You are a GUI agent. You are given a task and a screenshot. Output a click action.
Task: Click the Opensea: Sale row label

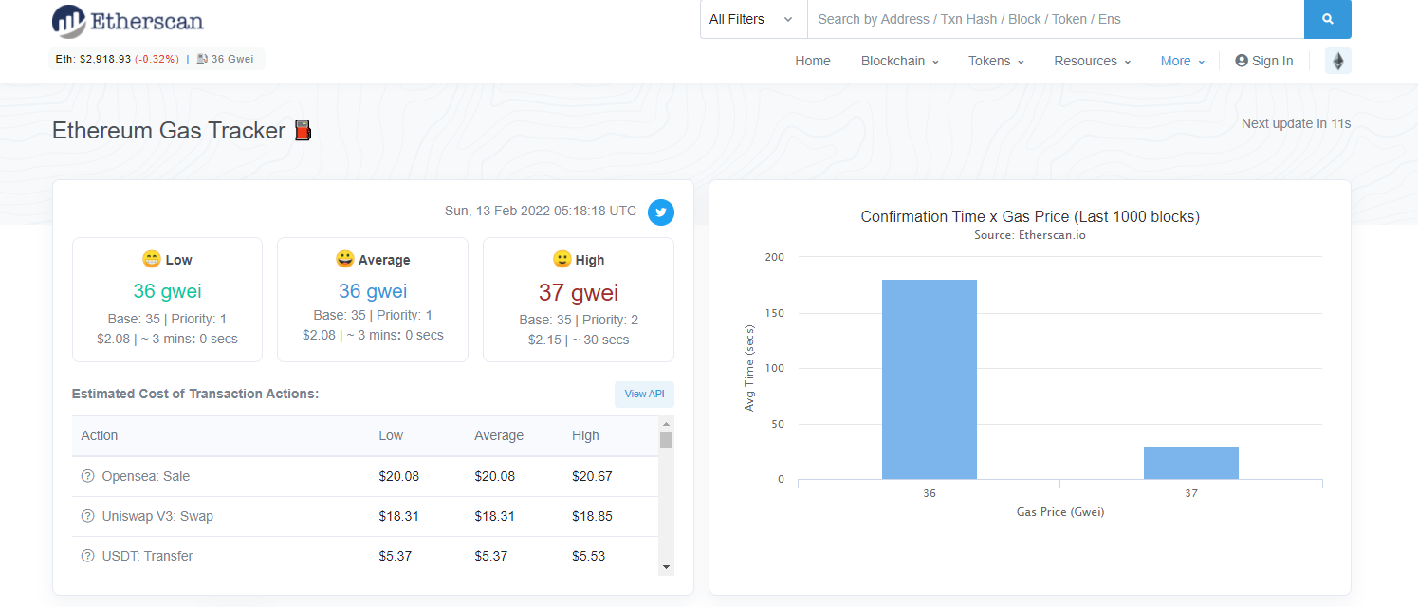pyautogui.click(x=146, y=476)
